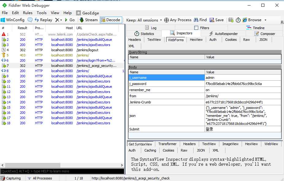The height and width of the screenshot is (181, 284).
Task: Select request Cookies inspector tab
Action: pos(231,40)
